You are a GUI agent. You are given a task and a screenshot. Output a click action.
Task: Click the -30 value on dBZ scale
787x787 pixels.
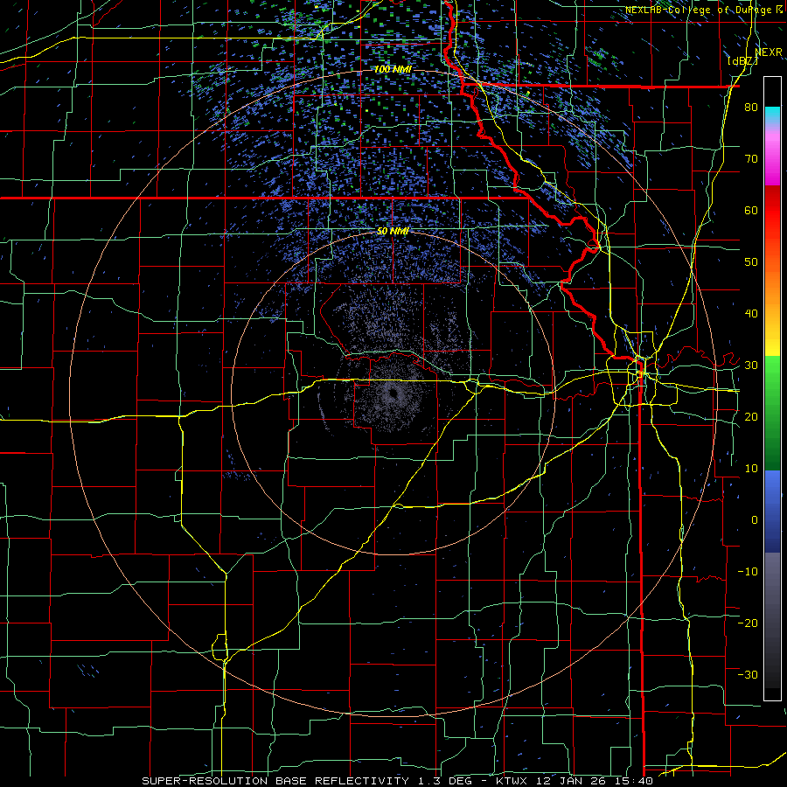[x=748, y=674]
